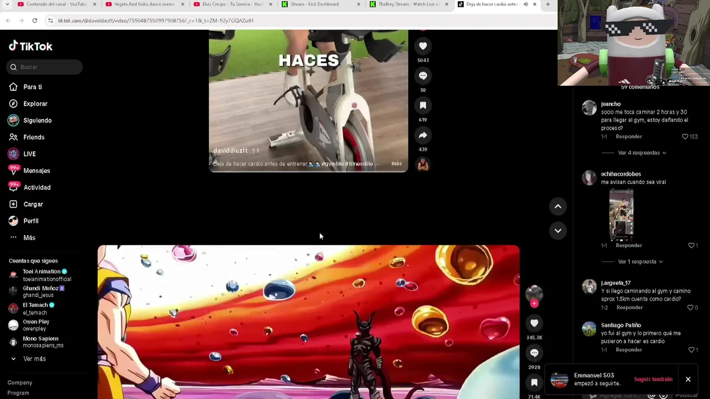Go to previous video arrow
Screen dimensions: 710x399
point(557,206)
